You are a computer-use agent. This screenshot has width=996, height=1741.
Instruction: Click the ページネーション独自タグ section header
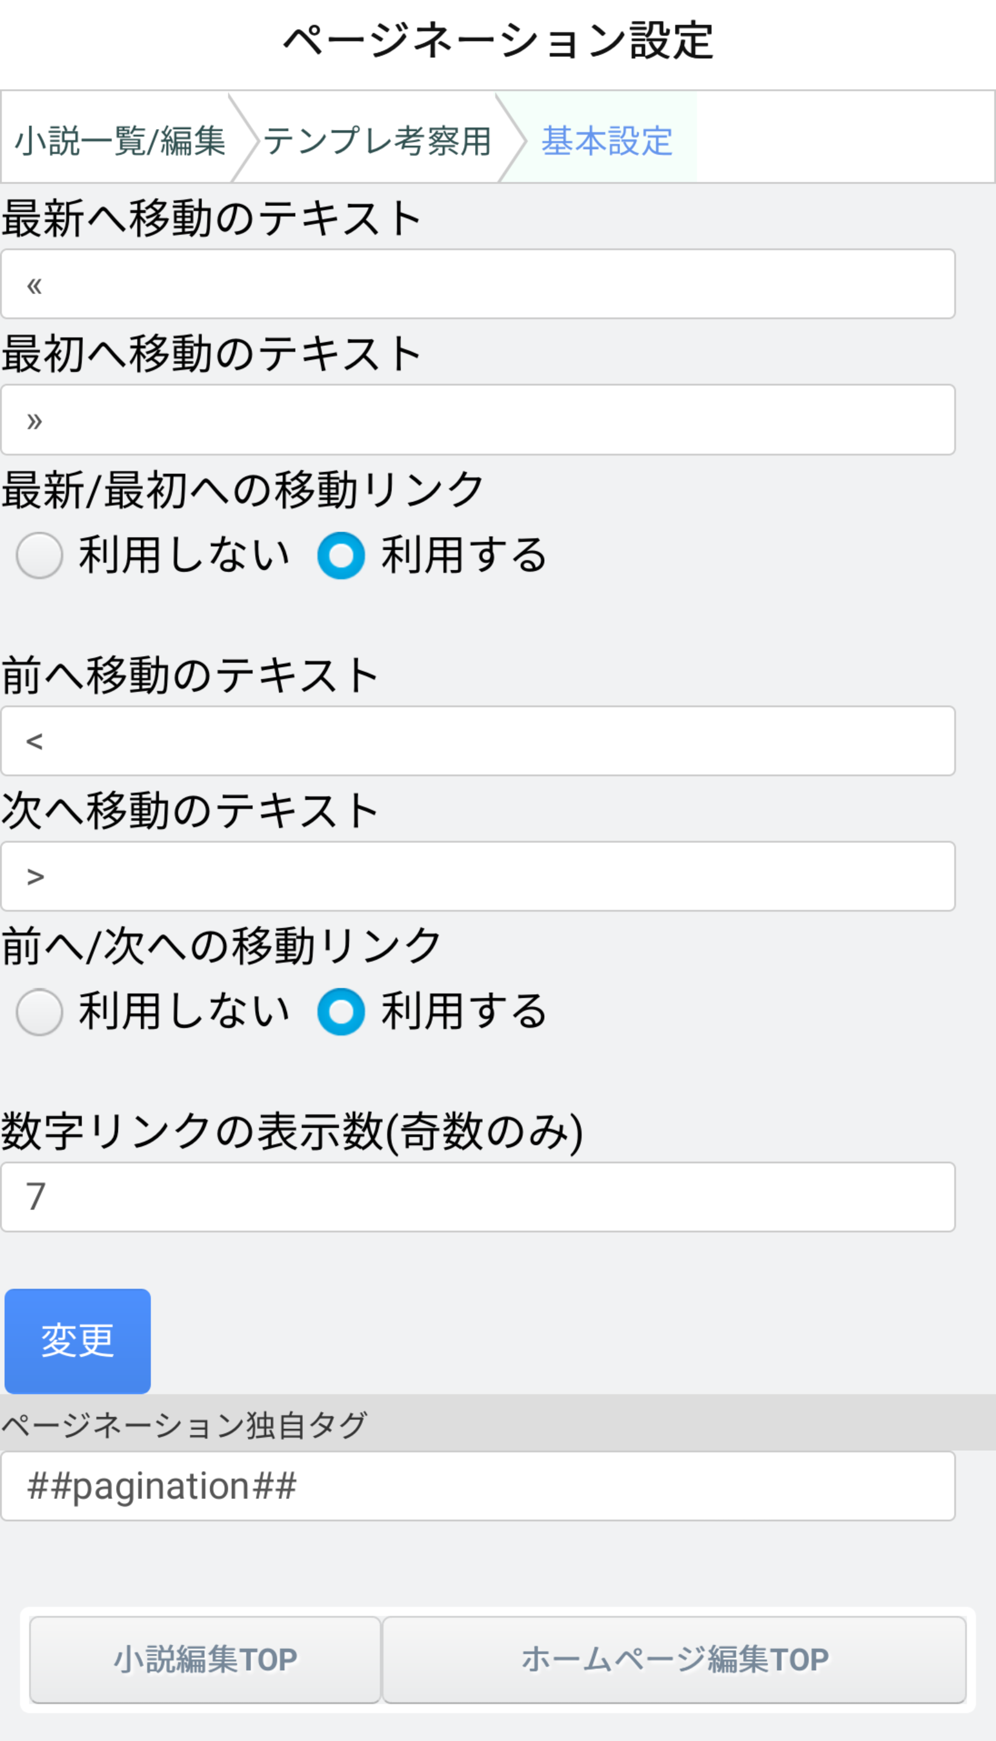click(x=185, y=1426)
